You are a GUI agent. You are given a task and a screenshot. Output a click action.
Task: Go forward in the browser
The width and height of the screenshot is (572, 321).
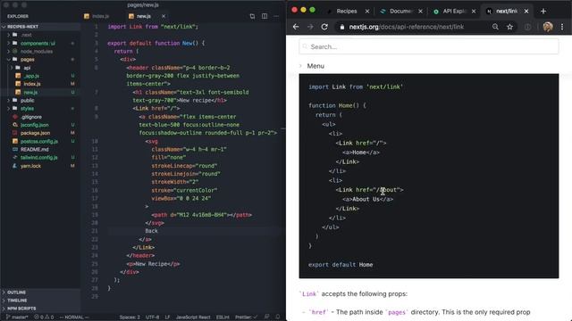click(310, 27)
